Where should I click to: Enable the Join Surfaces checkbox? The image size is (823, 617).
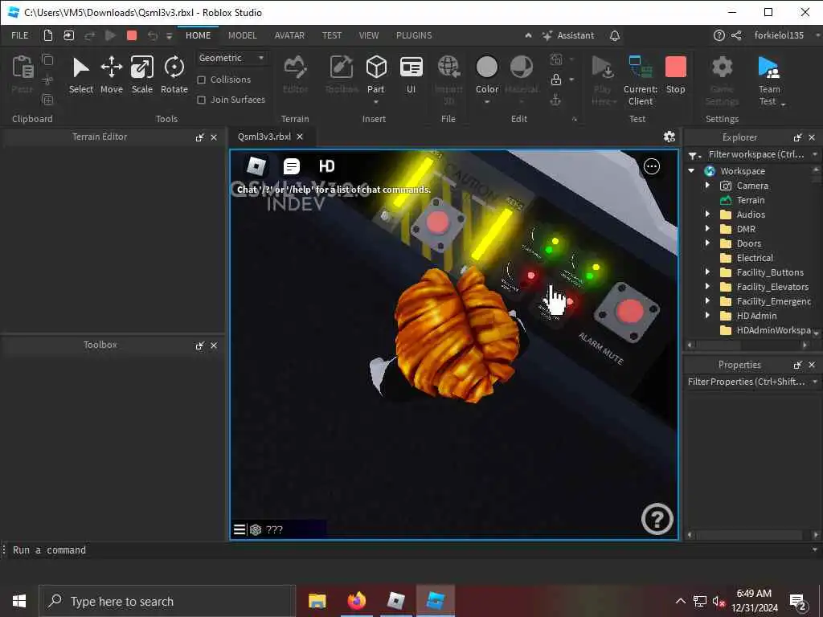coord(201,100)
